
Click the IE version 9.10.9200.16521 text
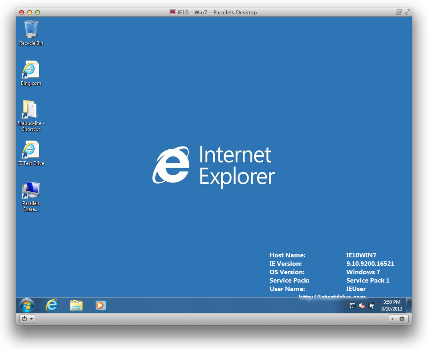click(x=370, y=263)
